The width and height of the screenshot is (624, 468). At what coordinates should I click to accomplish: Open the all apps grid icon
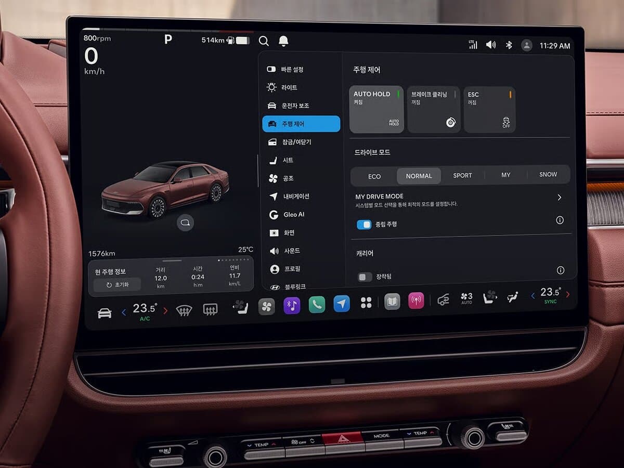[366, 303]
